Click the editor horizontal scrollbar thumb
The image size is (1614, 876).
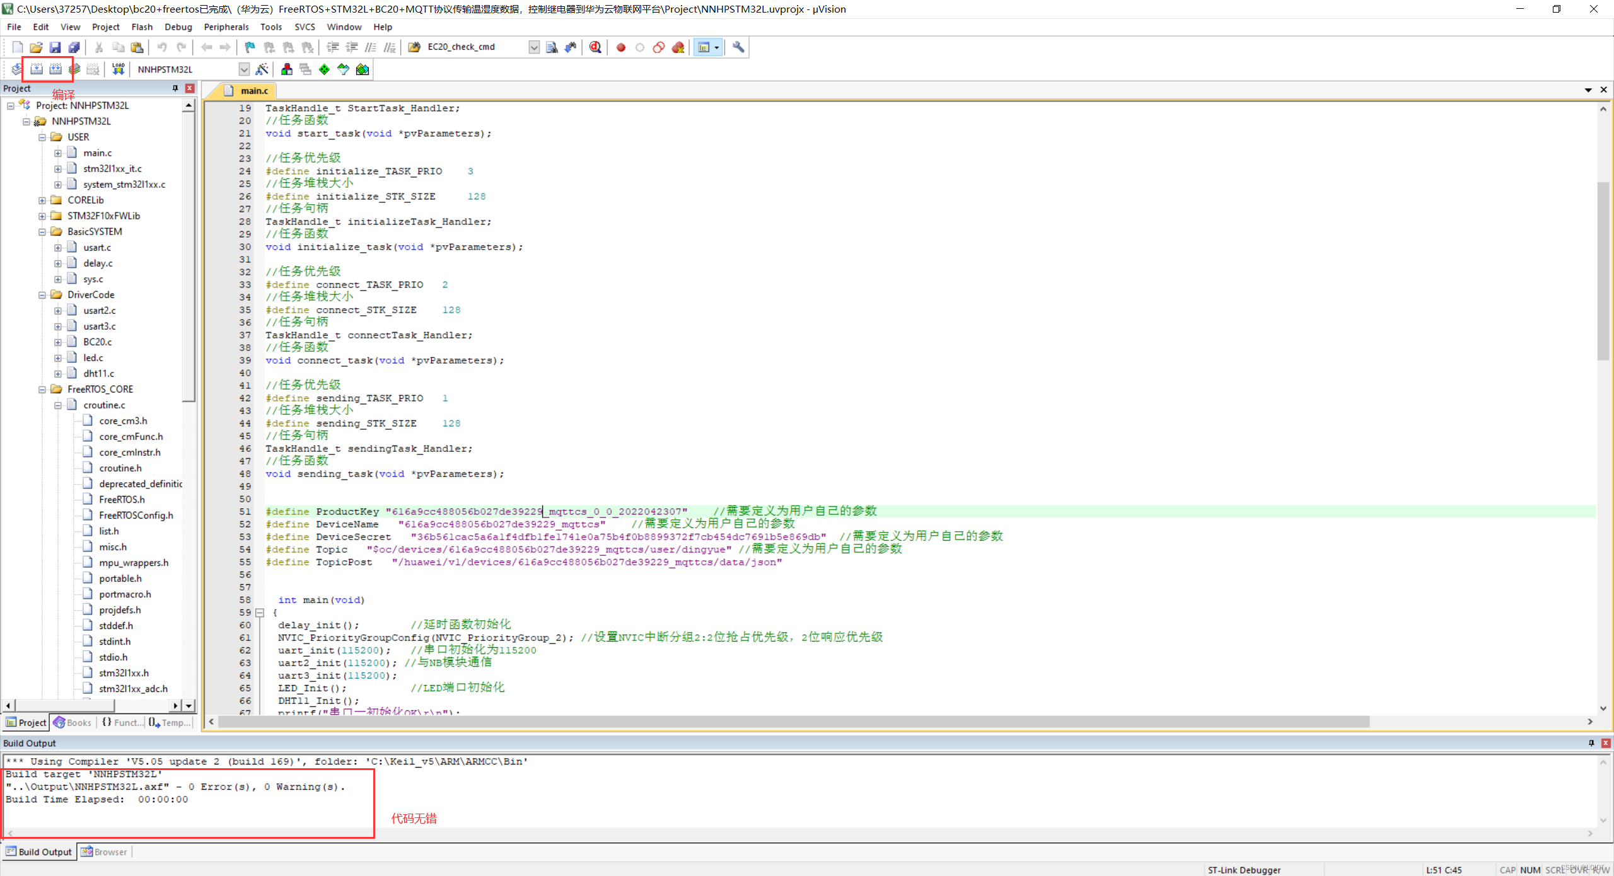coord(794,722)
